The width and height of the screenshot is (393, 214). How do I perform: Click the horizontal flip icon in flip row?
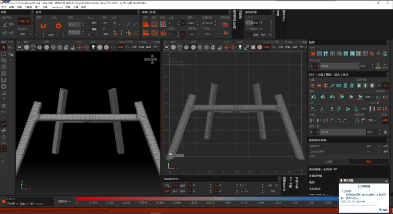pyautogui.click(x=313, y=97)
